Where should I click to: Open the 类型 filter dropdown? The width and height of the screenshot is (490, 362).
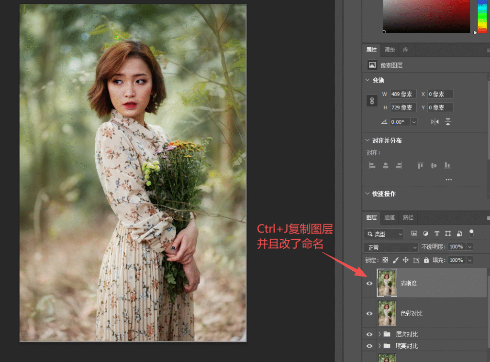pos(384,234)
